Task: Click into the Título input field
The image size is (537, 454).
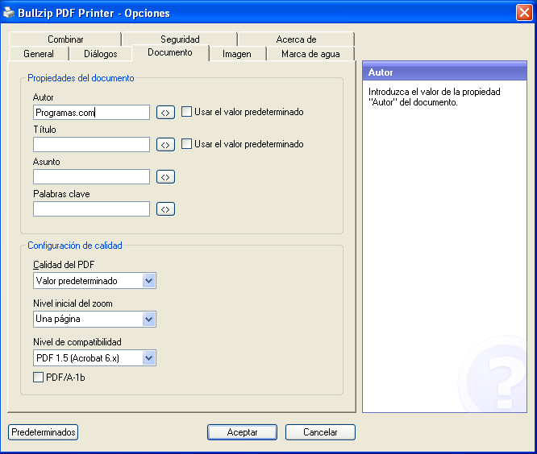Action: tap(91, 145)
